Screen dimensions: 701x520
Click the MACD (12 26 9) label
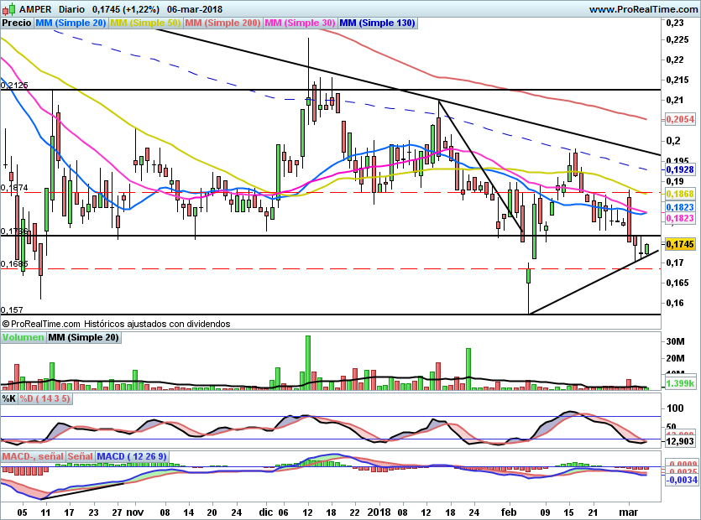coord(133,456)
